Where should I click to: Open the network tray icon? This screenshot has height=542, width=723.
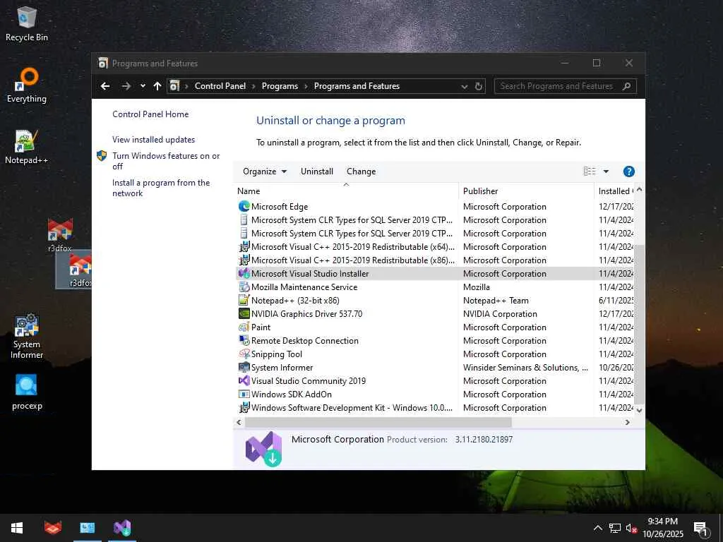point(615,528)
